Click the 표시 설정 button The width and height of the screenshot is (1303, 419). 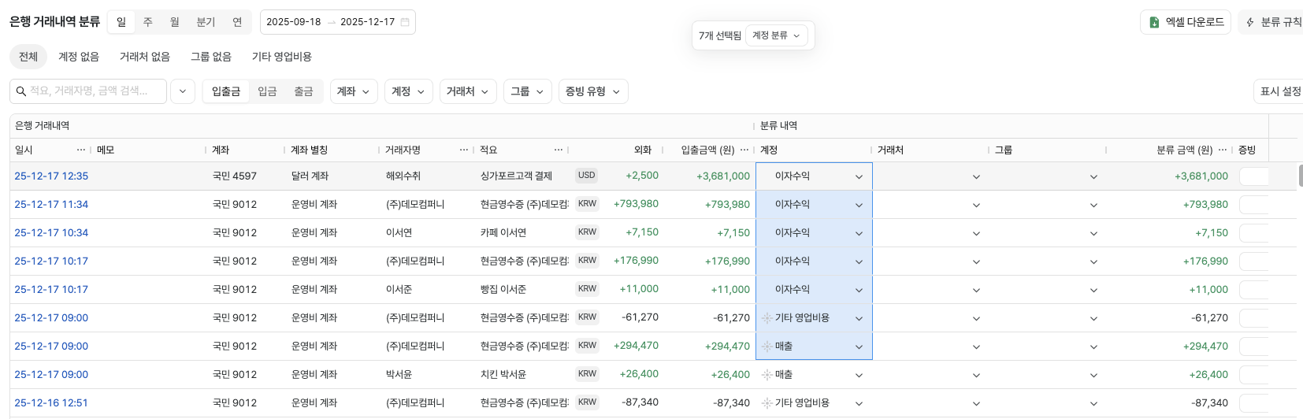1279,91
